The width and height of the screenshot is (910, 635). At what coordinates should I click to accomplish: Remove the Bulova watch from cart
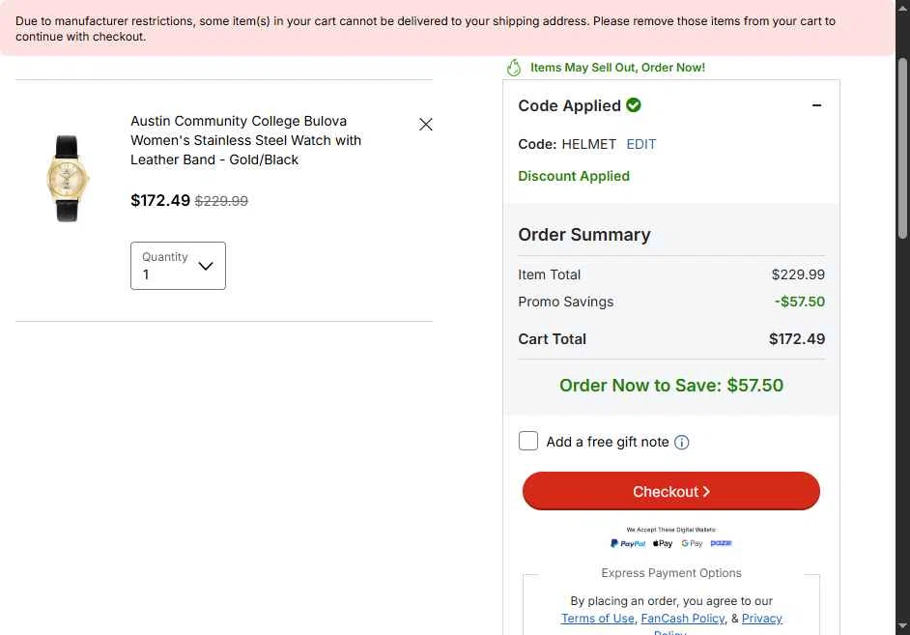(x=425, y=125)
